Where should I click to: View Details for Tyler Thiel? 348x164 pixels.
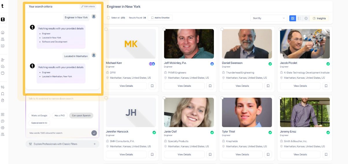click(242, 154)
